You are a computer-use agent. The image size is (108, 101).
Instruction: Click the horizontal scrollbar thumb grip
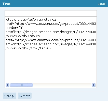click(x=22, y=85)
